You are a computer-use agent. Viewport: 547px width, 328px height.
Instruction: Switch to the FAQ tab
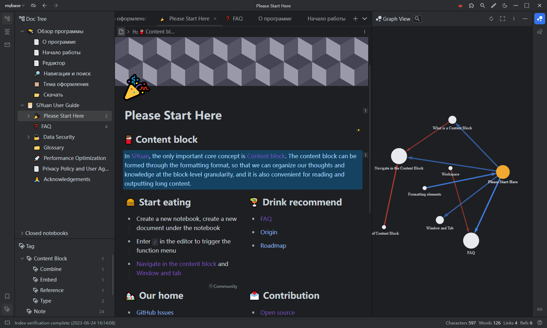234,19
